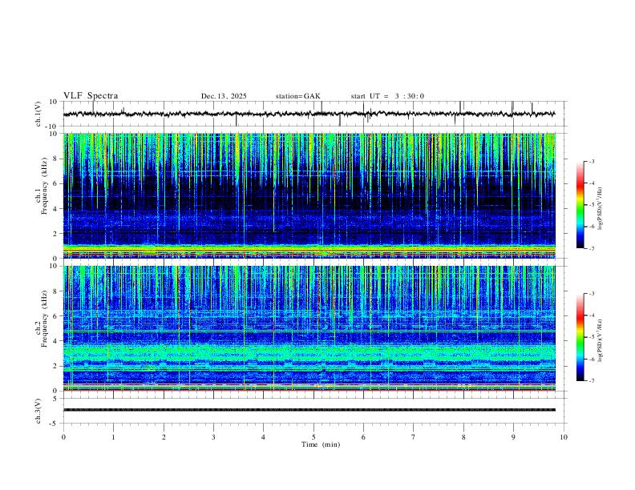Click the '10' tick on the time axis
635x490 pixels.
coord(564,437)
